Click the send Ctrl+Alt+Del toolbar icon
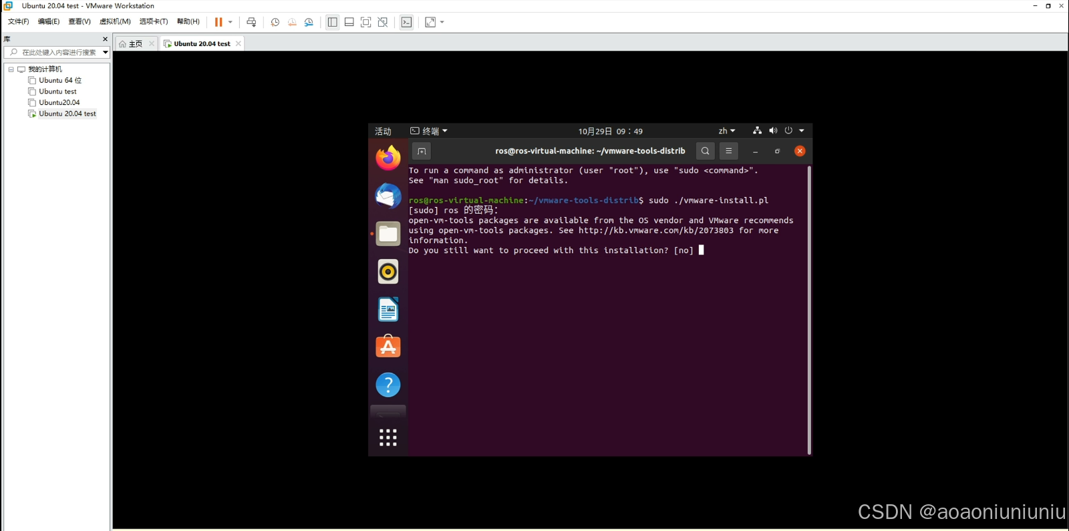 pos(251,22)
